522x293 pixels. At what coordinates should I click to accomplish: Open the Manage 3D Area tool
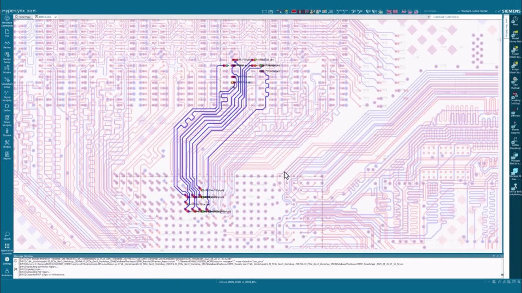[x=515, y=174]
